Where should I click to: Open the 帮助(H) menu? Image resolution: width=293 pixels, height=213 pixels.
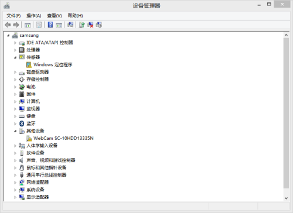75,16
